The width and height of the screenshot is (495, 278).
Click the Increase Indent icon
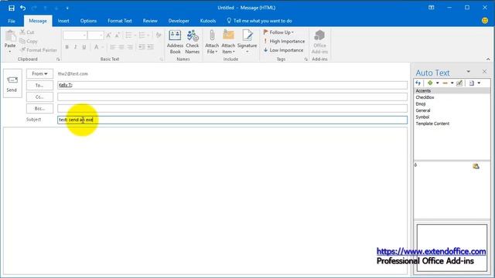[150, 47]
